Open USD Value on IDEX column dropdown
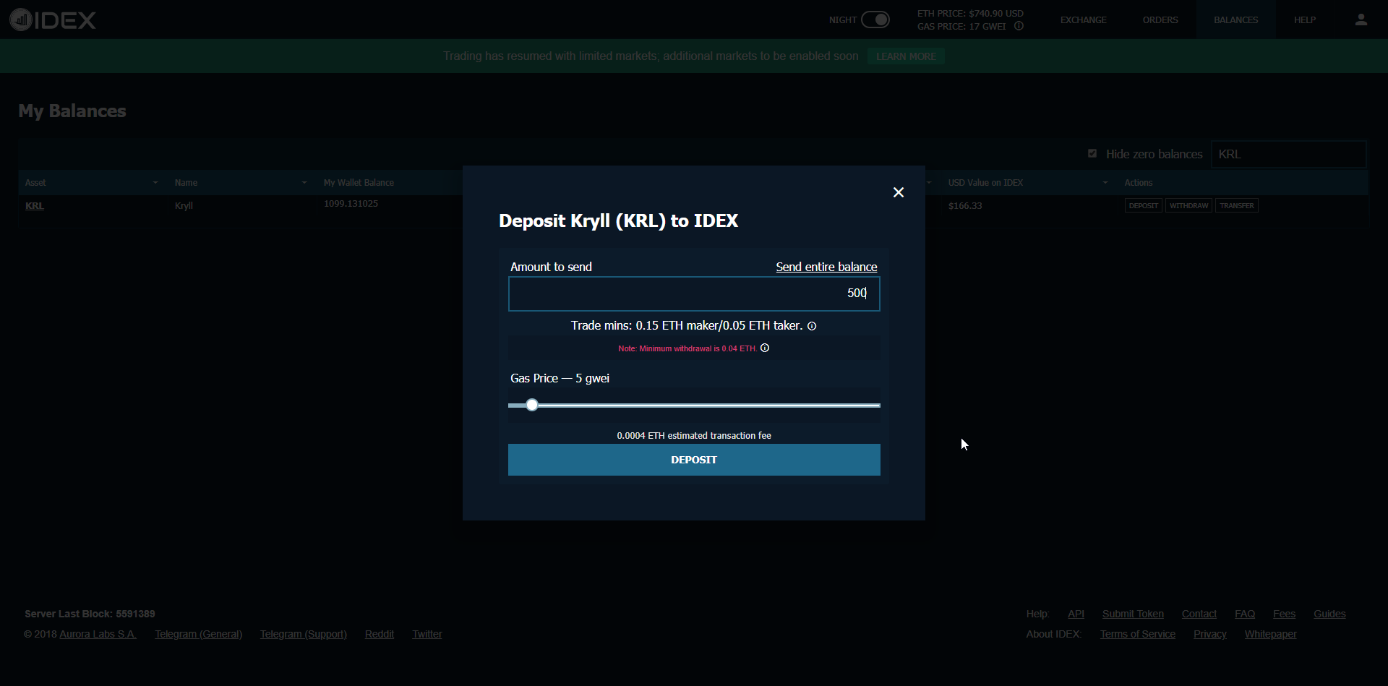 point(1105,183)
